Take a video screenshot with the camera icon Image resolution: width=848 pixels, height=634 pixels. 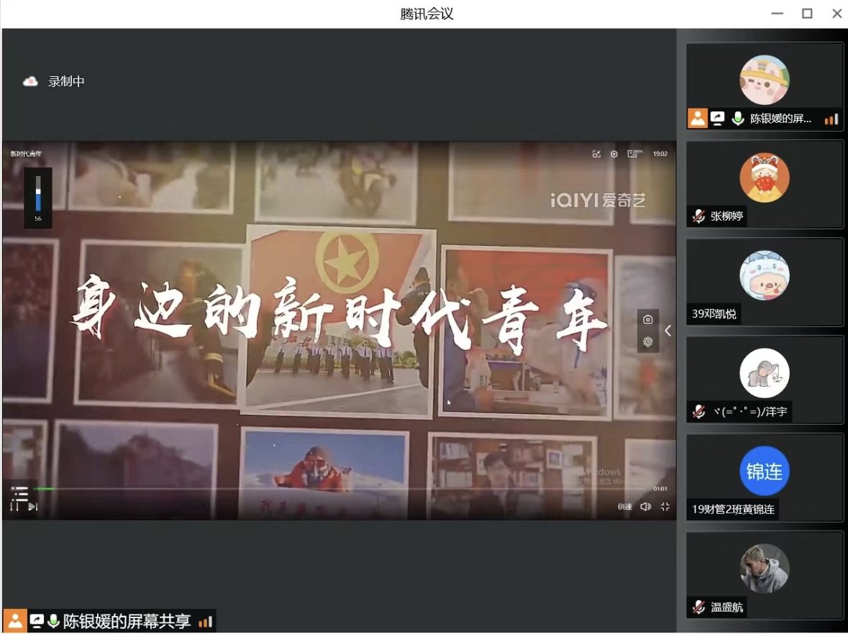pos(647,320)
